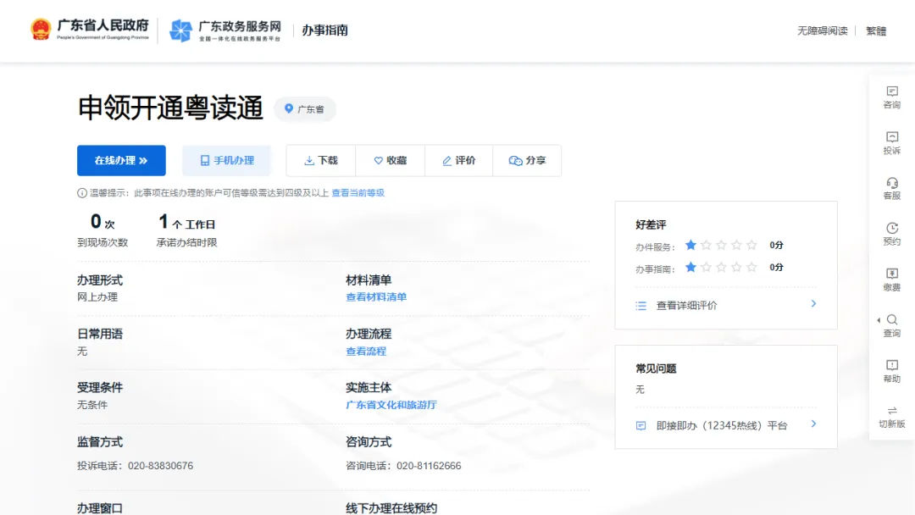Click the message icon beside 即接即办
915x515 pixels.
[640, 426]
